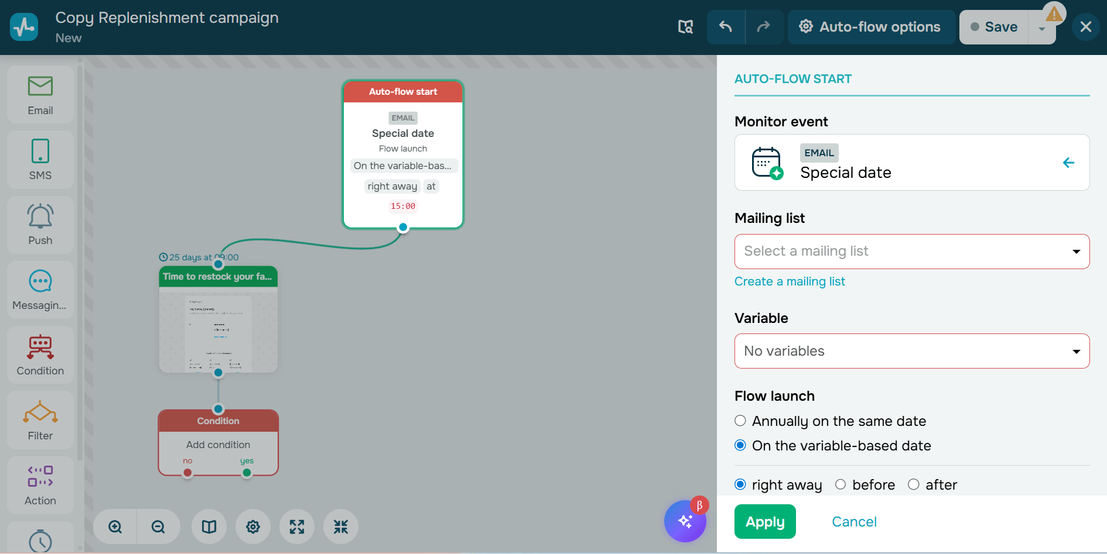Open the beta AI assistant button
Screen dimensions: 1107x554
click(x=685, y=521)
